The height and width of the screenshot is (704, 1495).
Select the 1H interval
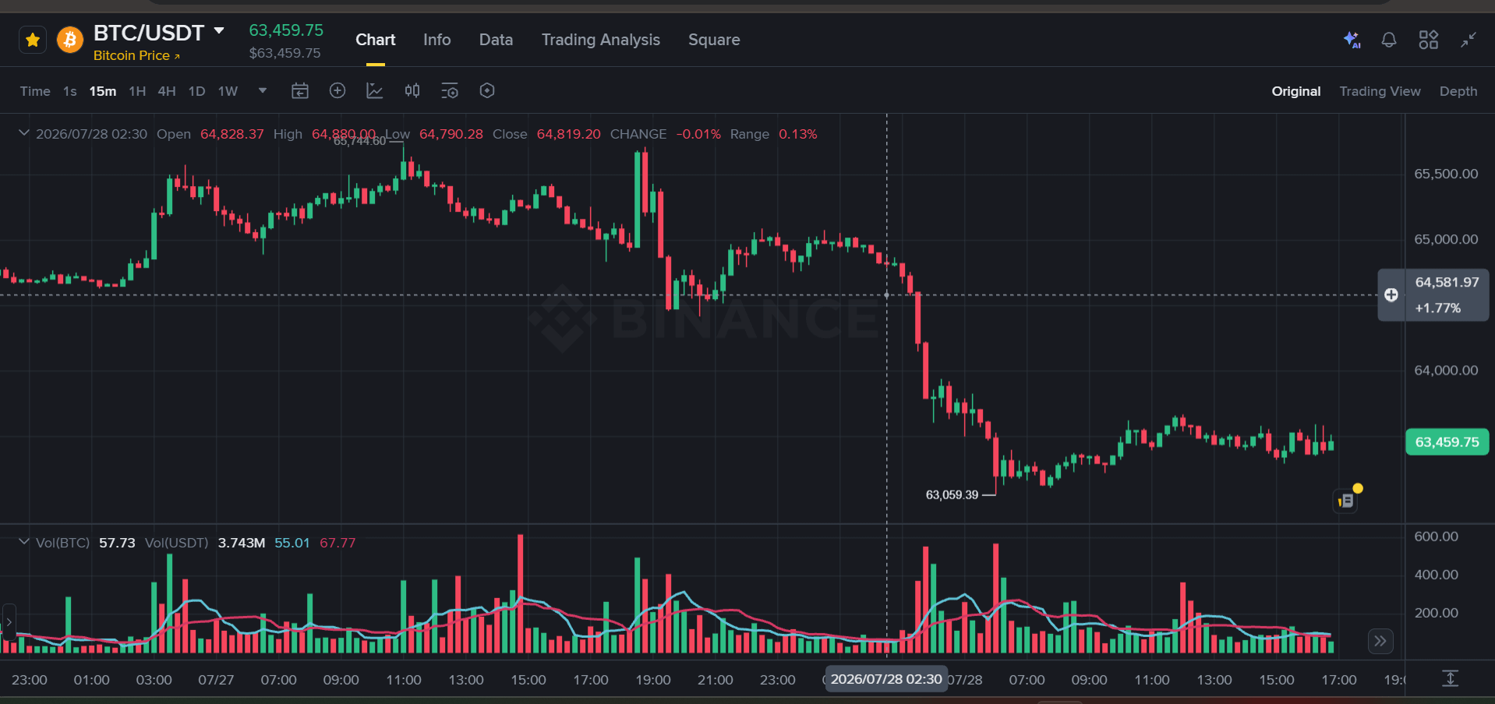[137, 91]
